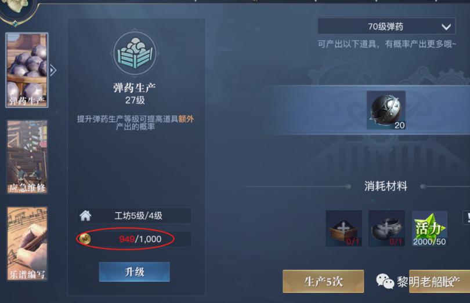Add the black bowl material slot
470x303 pixels.
386,228
